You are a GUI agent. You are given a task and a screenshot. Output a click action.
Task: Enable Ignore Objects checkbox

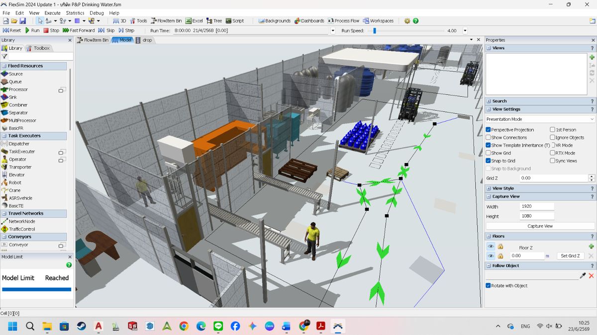click(552, 138)
